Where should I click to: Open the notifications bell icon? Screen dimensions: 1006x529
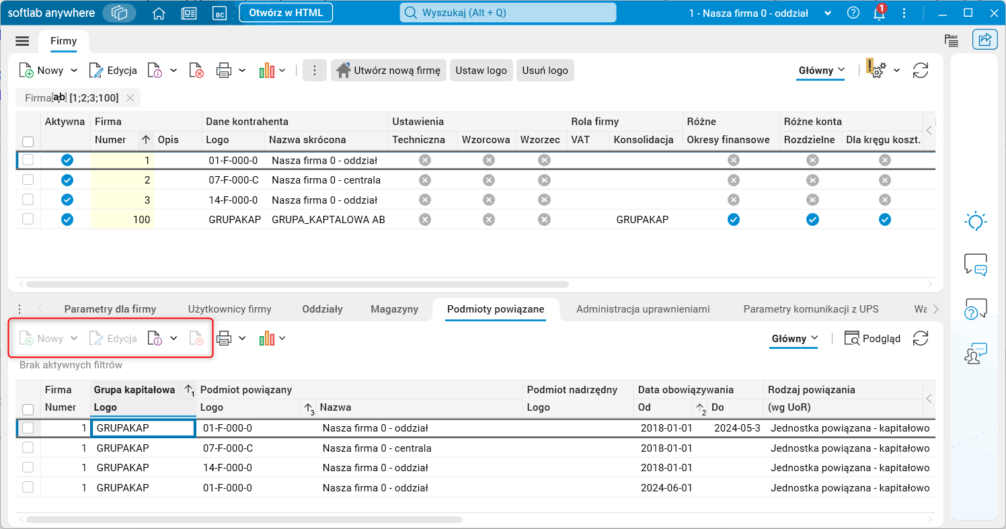pyautogui.click(x=879, y=13)
